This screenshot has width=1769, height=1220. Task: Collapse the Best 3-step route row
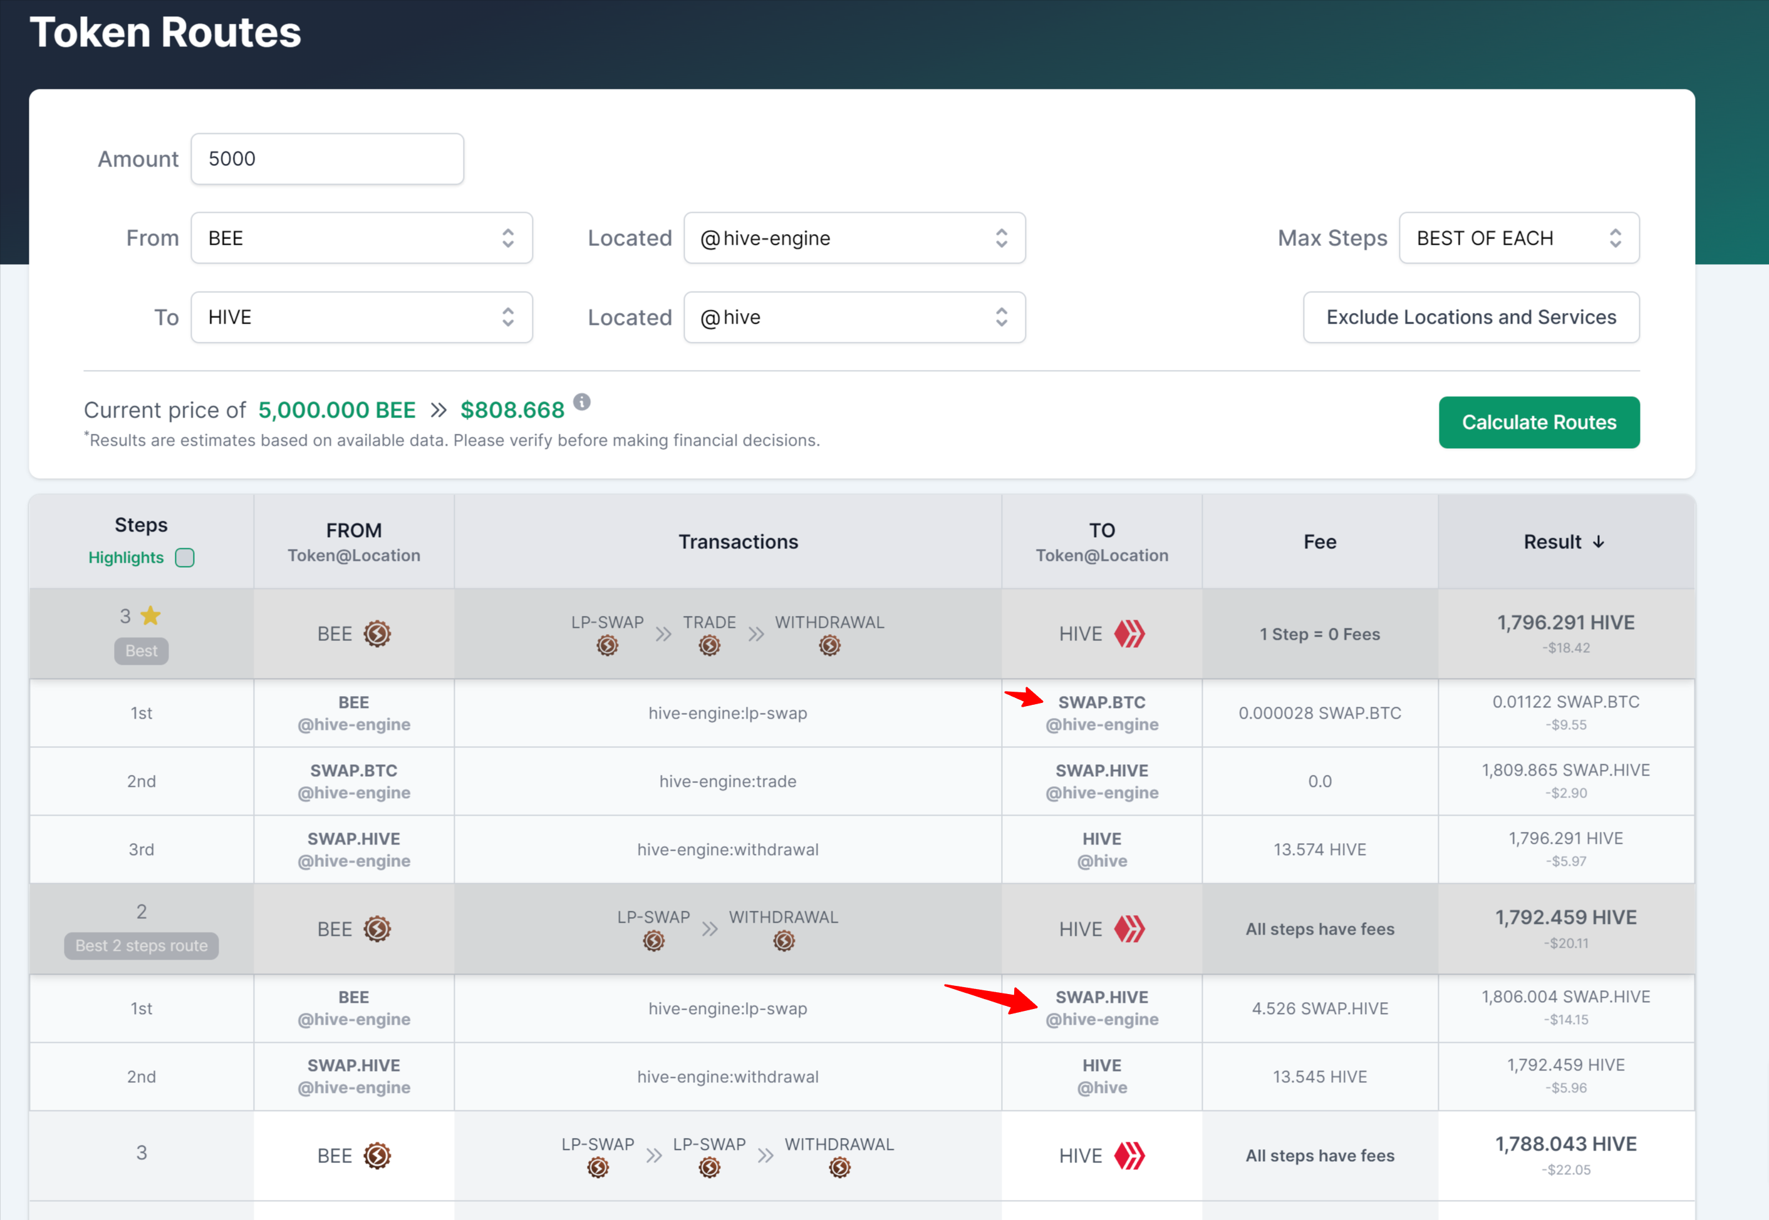pyautogui.click(x=862, y=633)
